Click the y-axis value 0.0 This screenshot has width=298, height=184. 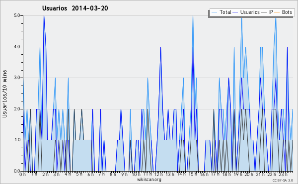click(17, 171)
